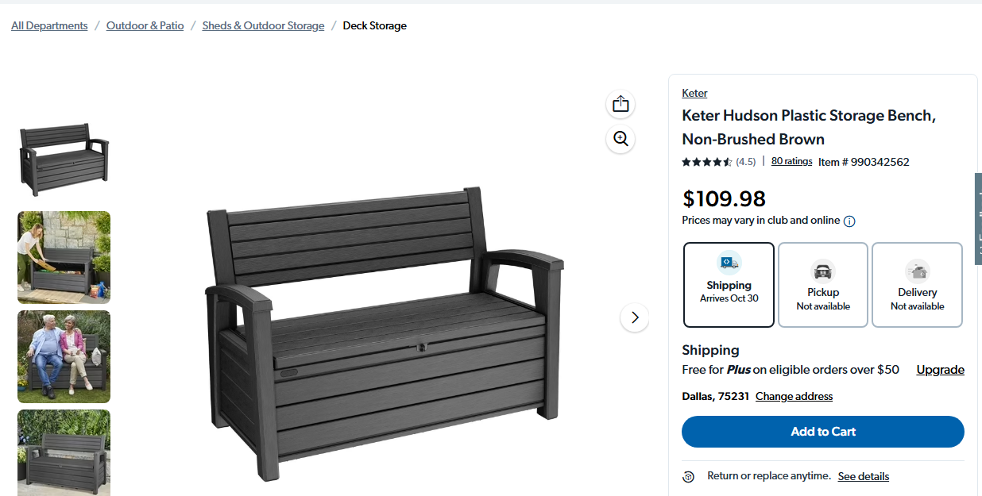The width and height of the screenshot is (982, 496).
Task: Click Upgrade membership link
Action: (x=940, y=370)
